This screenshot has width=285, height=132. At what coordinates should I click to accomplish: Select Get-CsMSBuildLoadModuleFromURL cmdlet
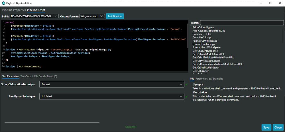coord(213,58)
